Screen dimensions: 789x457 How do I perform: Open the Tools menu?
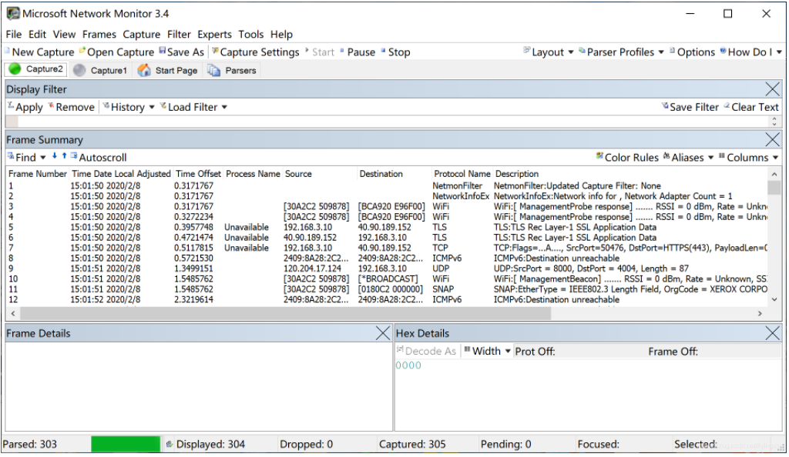tap(250, 35)
